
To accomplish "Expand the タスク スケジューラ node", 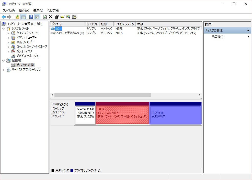I will [x=8, y=33].
